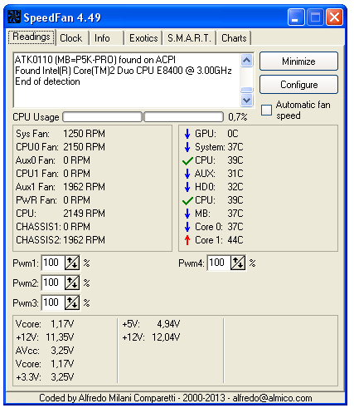Image resolution: width=354 pixels, height=408 pixels.
Task: Click the 'End of detection' log line
Action: [47, 81]
